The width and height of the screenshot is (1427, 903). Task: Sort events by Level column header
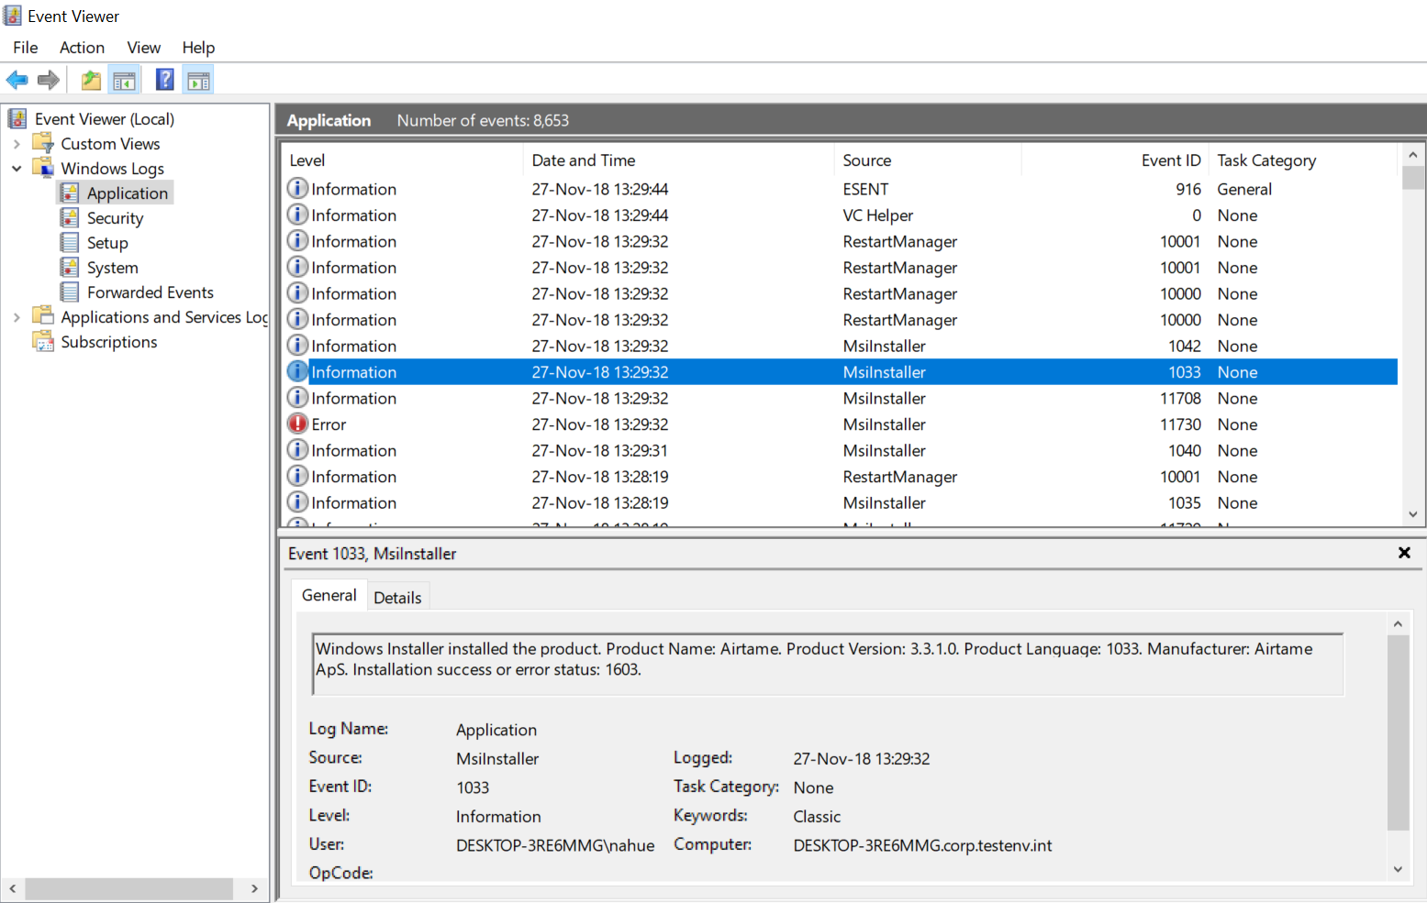pyautogui.click(x=402, y=160)
